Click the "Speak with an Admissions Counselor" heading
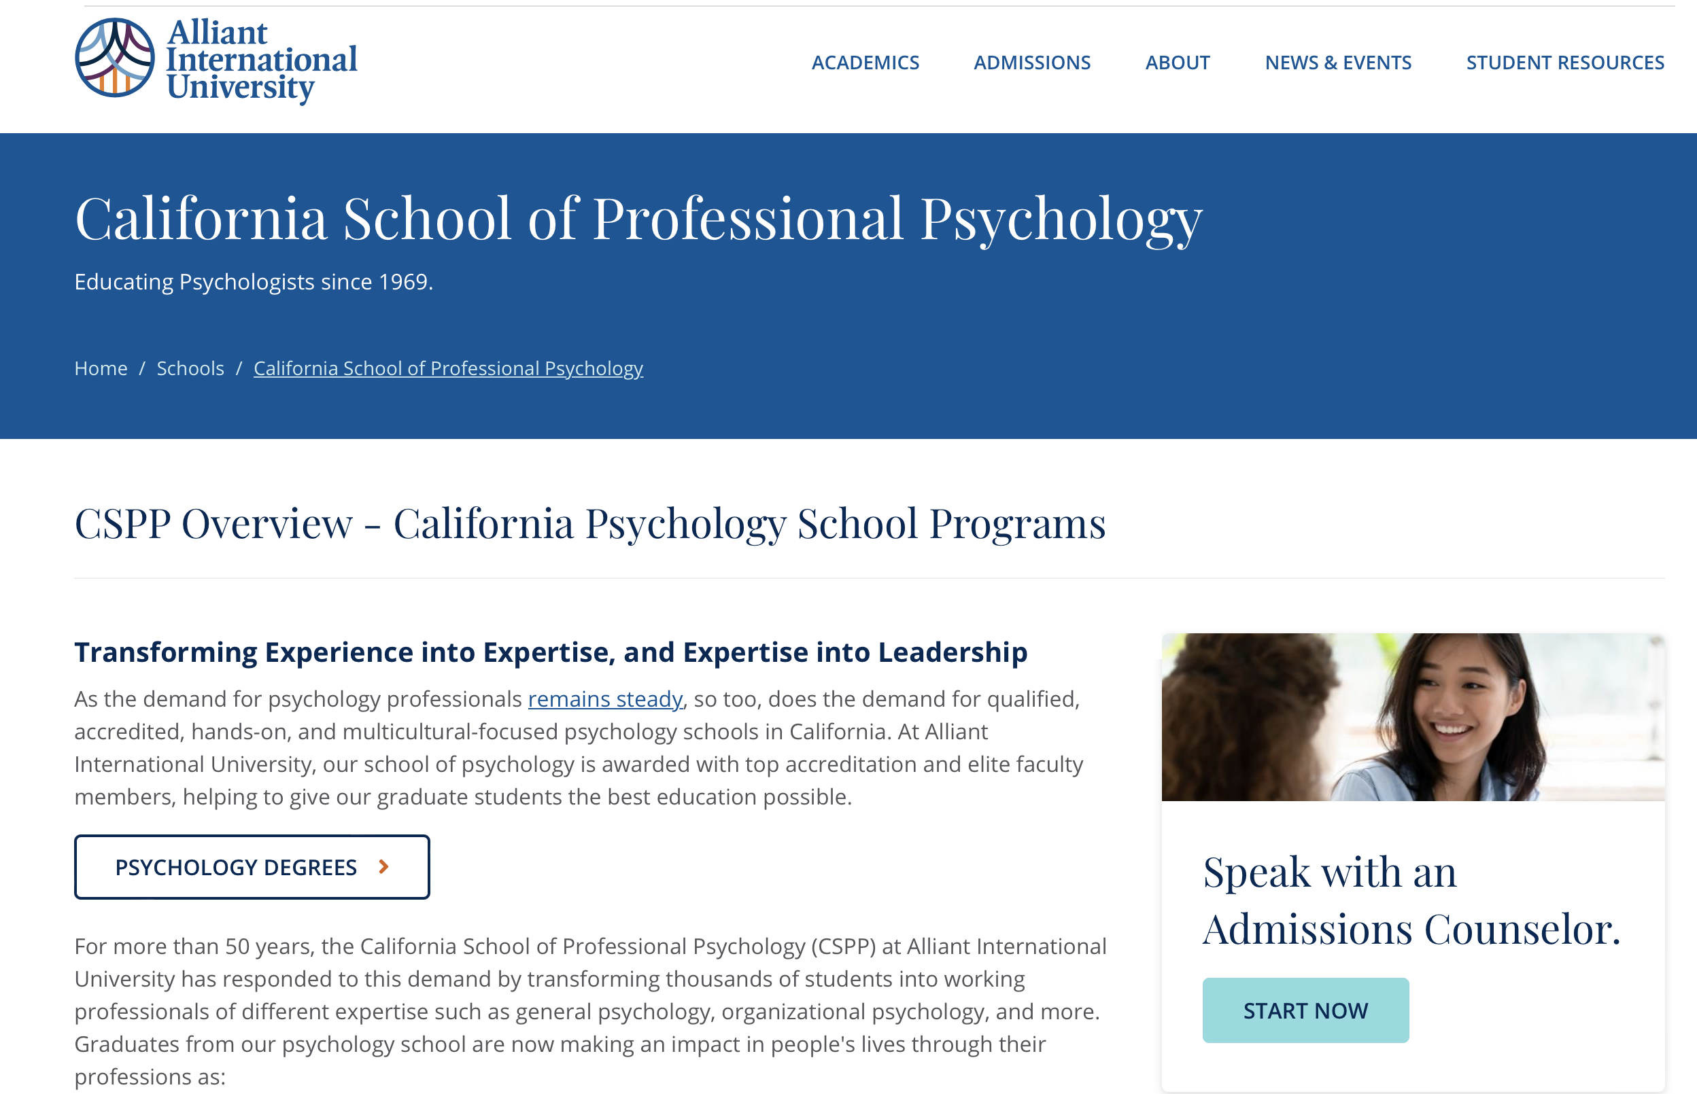 click(x=1411, y=900)
